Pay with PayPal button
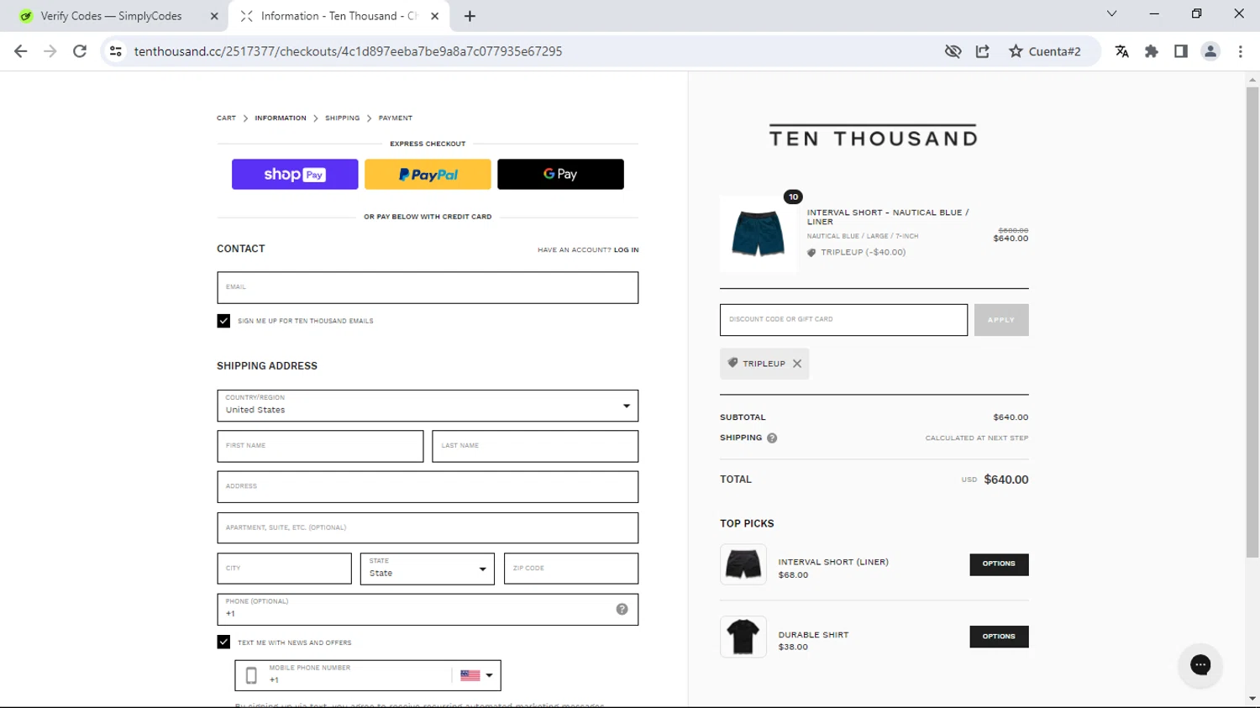This screenshot has width=1260, height=708. click(x=428, y=174)
